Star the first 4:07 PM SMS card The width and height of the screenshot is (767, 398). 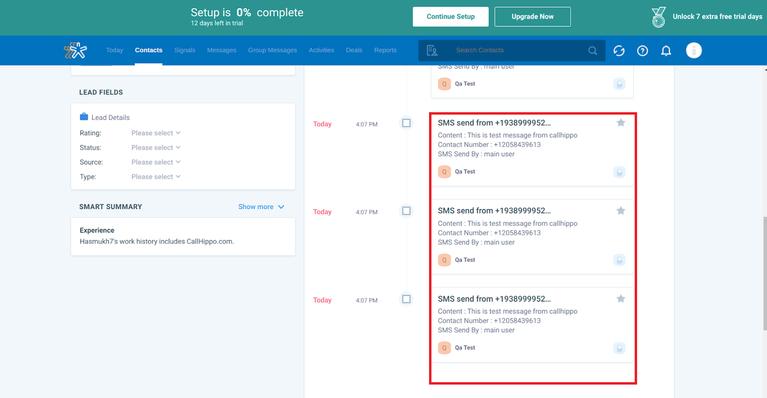[621, 123]
